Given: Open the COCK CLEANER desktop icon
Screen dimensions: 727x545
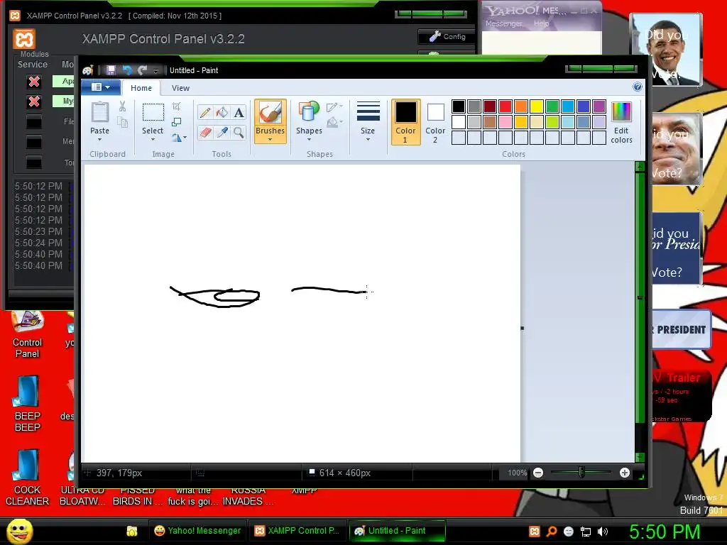Looking at the screenshot, I should pos(27,478).
